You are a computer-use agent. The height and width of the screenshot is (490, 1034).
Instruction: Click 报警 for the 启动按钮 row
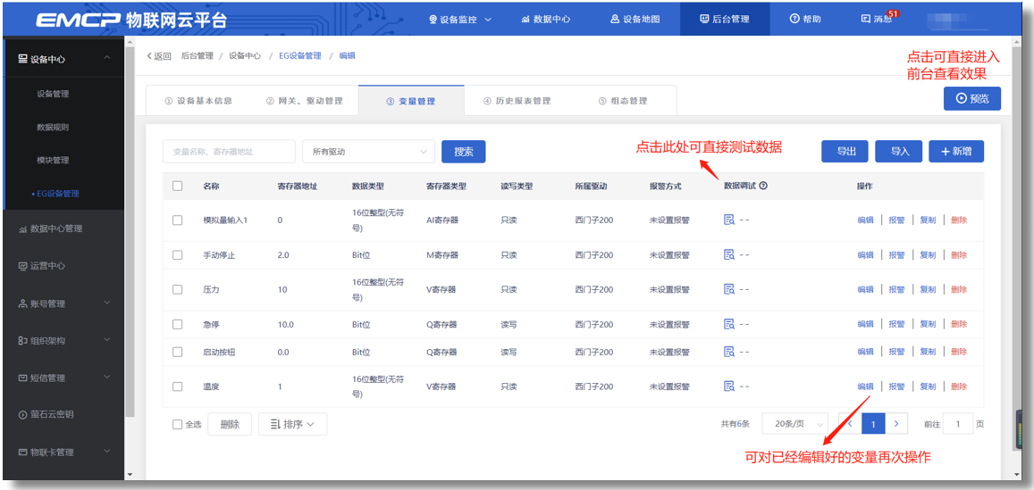[x=896, y=352]
